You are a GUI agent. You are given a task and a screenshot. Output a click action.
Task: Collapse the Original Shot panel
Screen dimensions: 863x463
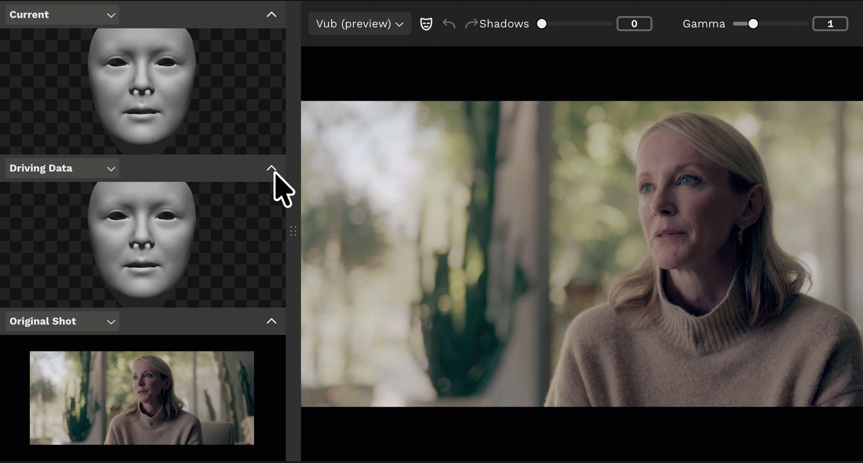[x=272, y=321]
